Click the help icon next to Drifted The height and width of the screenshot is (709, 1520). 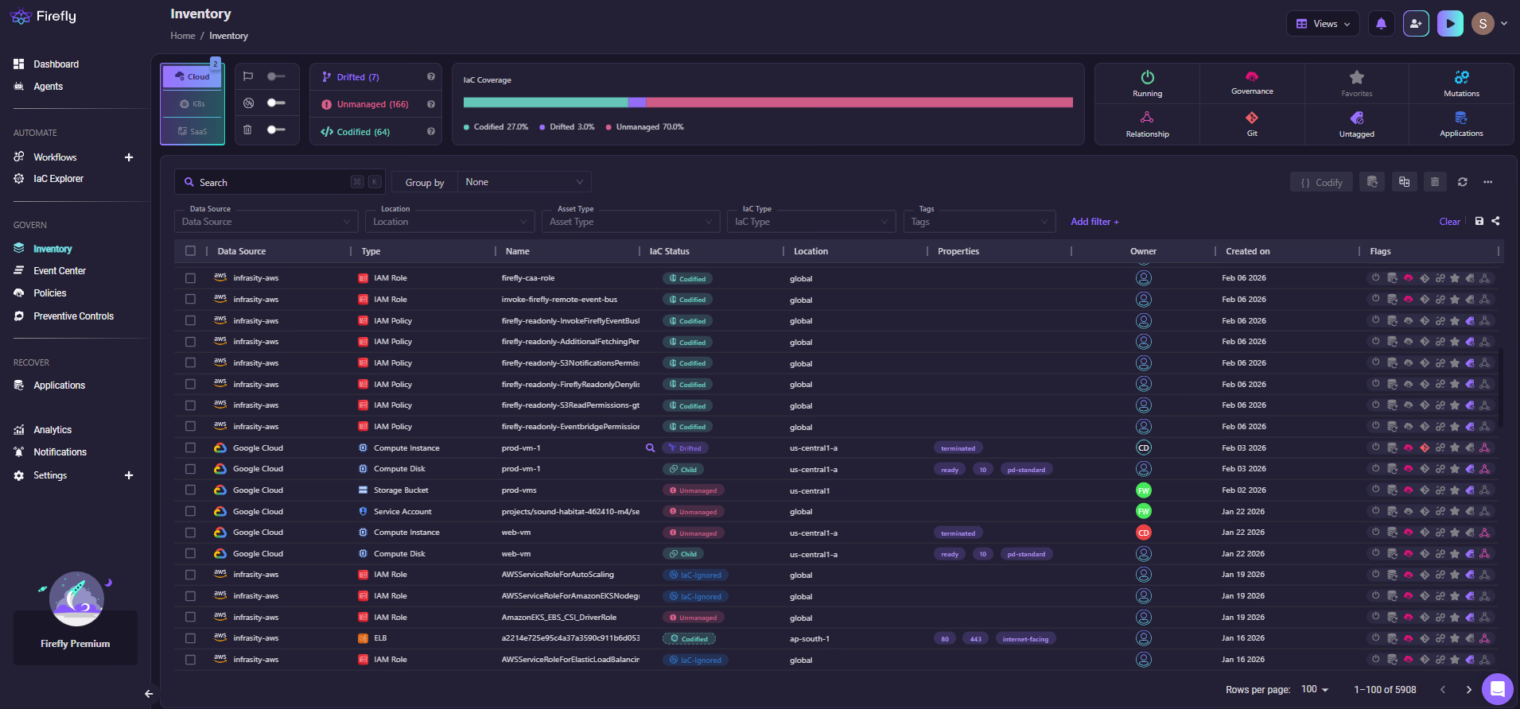point(431,77)
